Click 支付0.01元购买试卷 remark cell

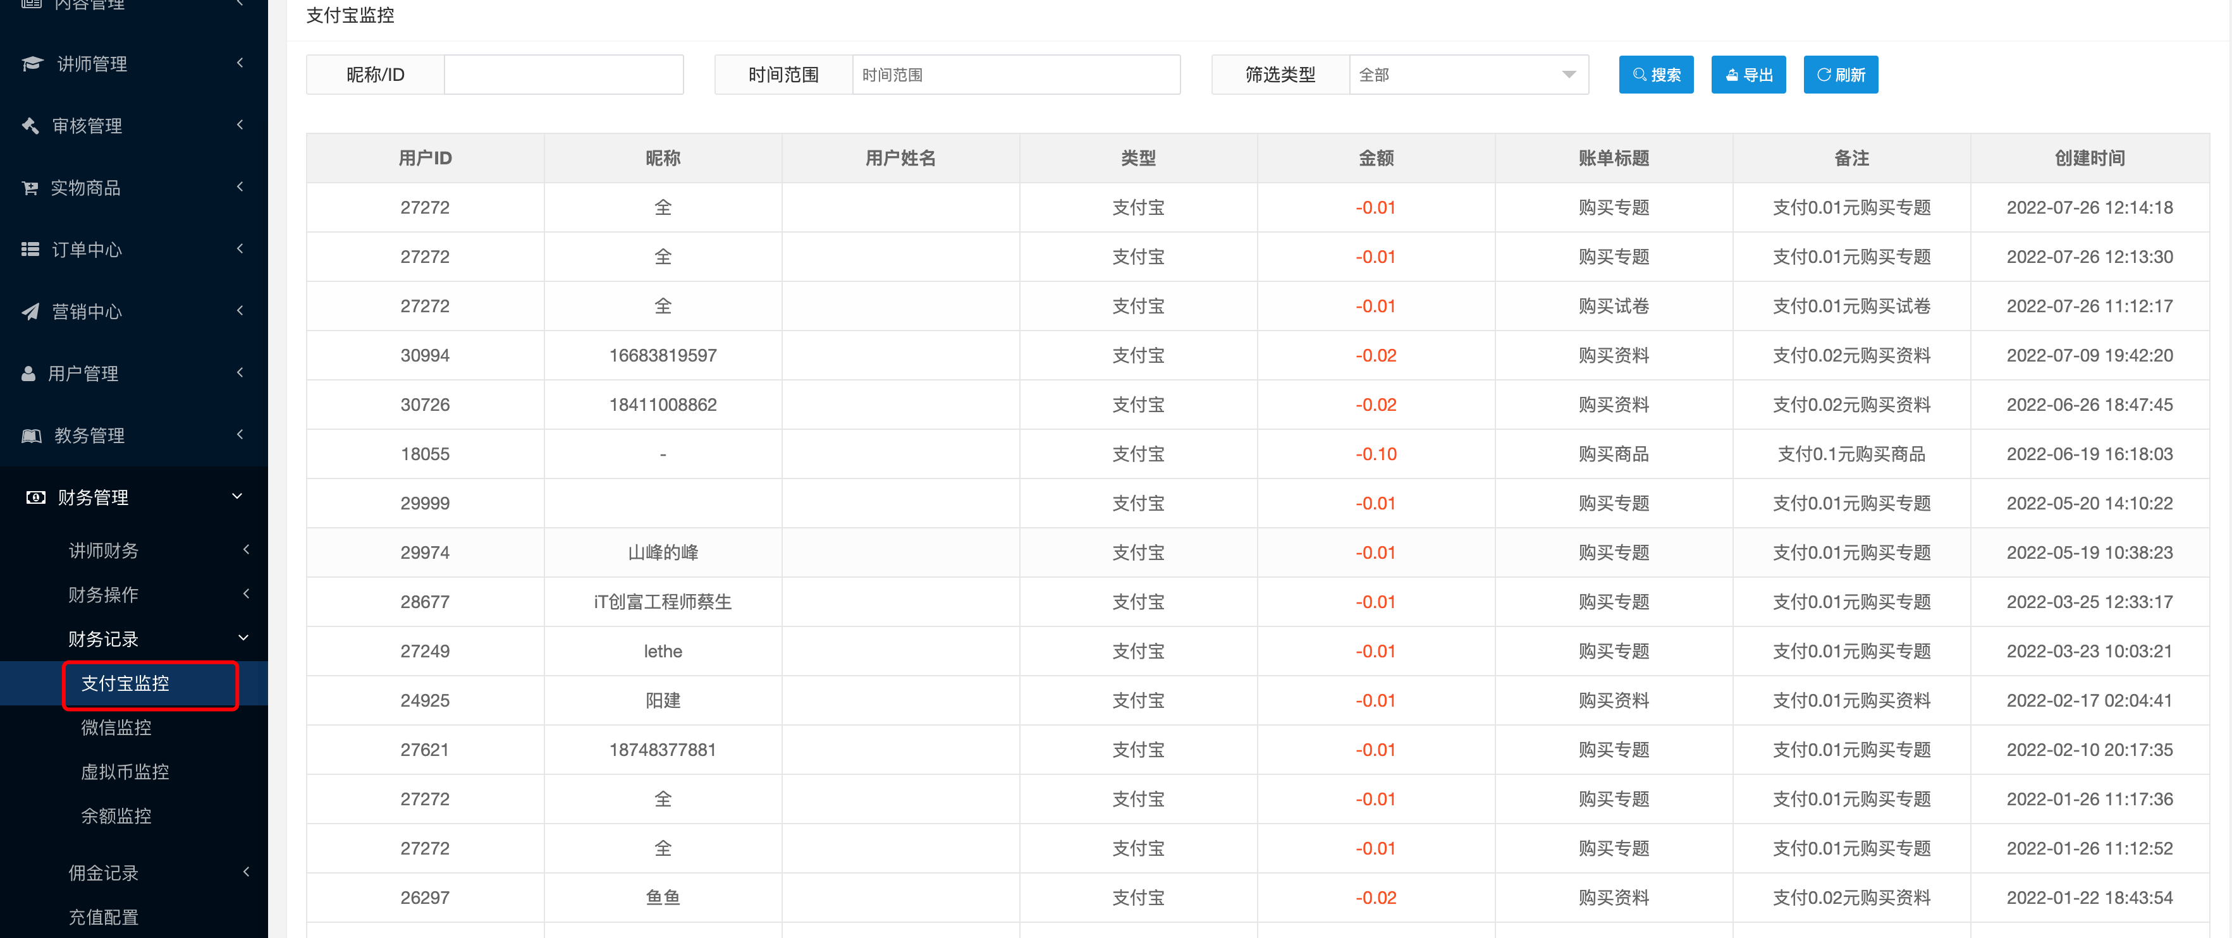coord(1851,306)
